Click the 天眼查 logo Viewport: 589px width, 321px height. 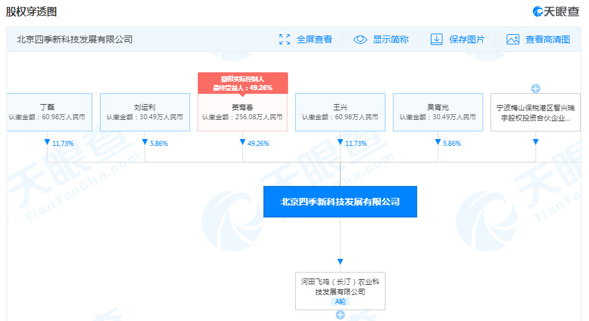556,11
